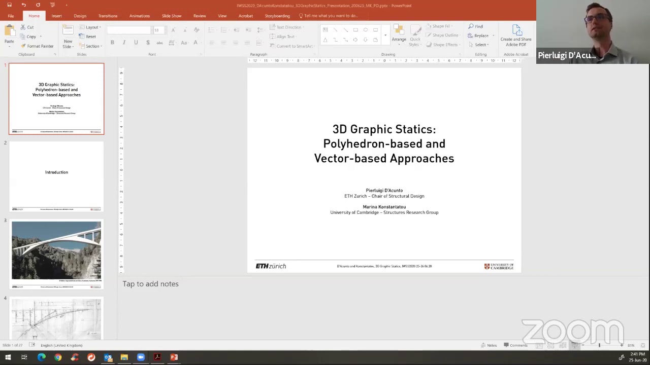Toggle the Notes pane in the status bar
This screenshot has width=650, height=365.
tap(489, 345)
